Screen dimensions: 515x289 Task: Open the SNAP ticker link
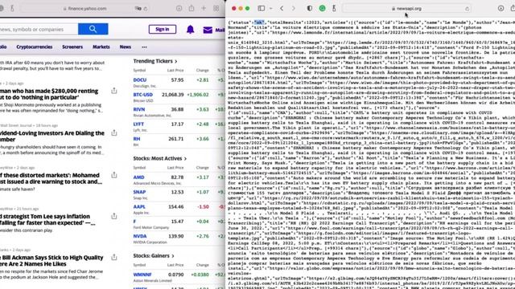[139, 192]
